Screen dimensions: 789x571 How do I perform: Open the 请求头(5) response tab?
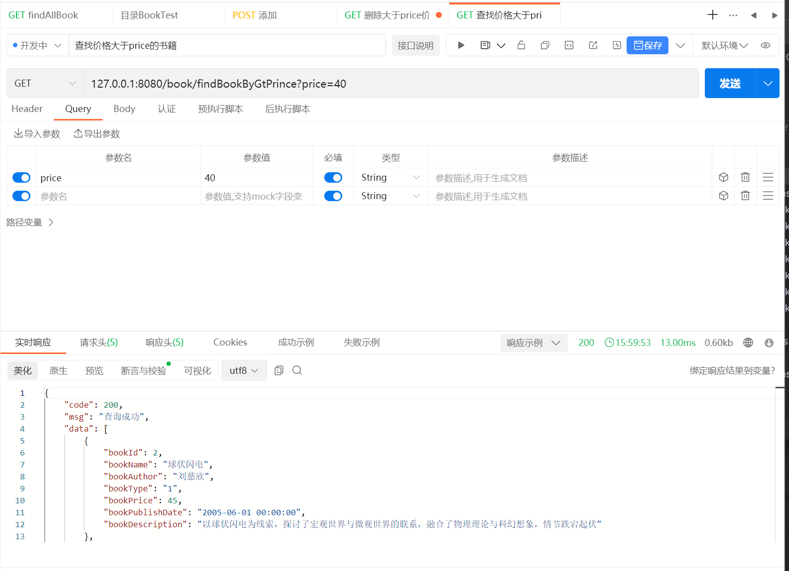pos(99,342)
